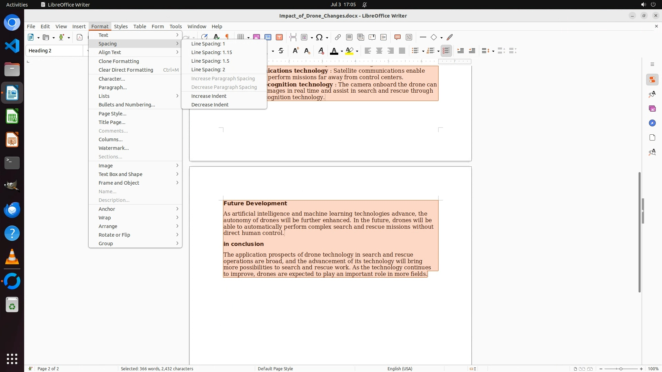Toggle the No List button
This screenshot has width=662, height=372.
[x=446, y=51]
